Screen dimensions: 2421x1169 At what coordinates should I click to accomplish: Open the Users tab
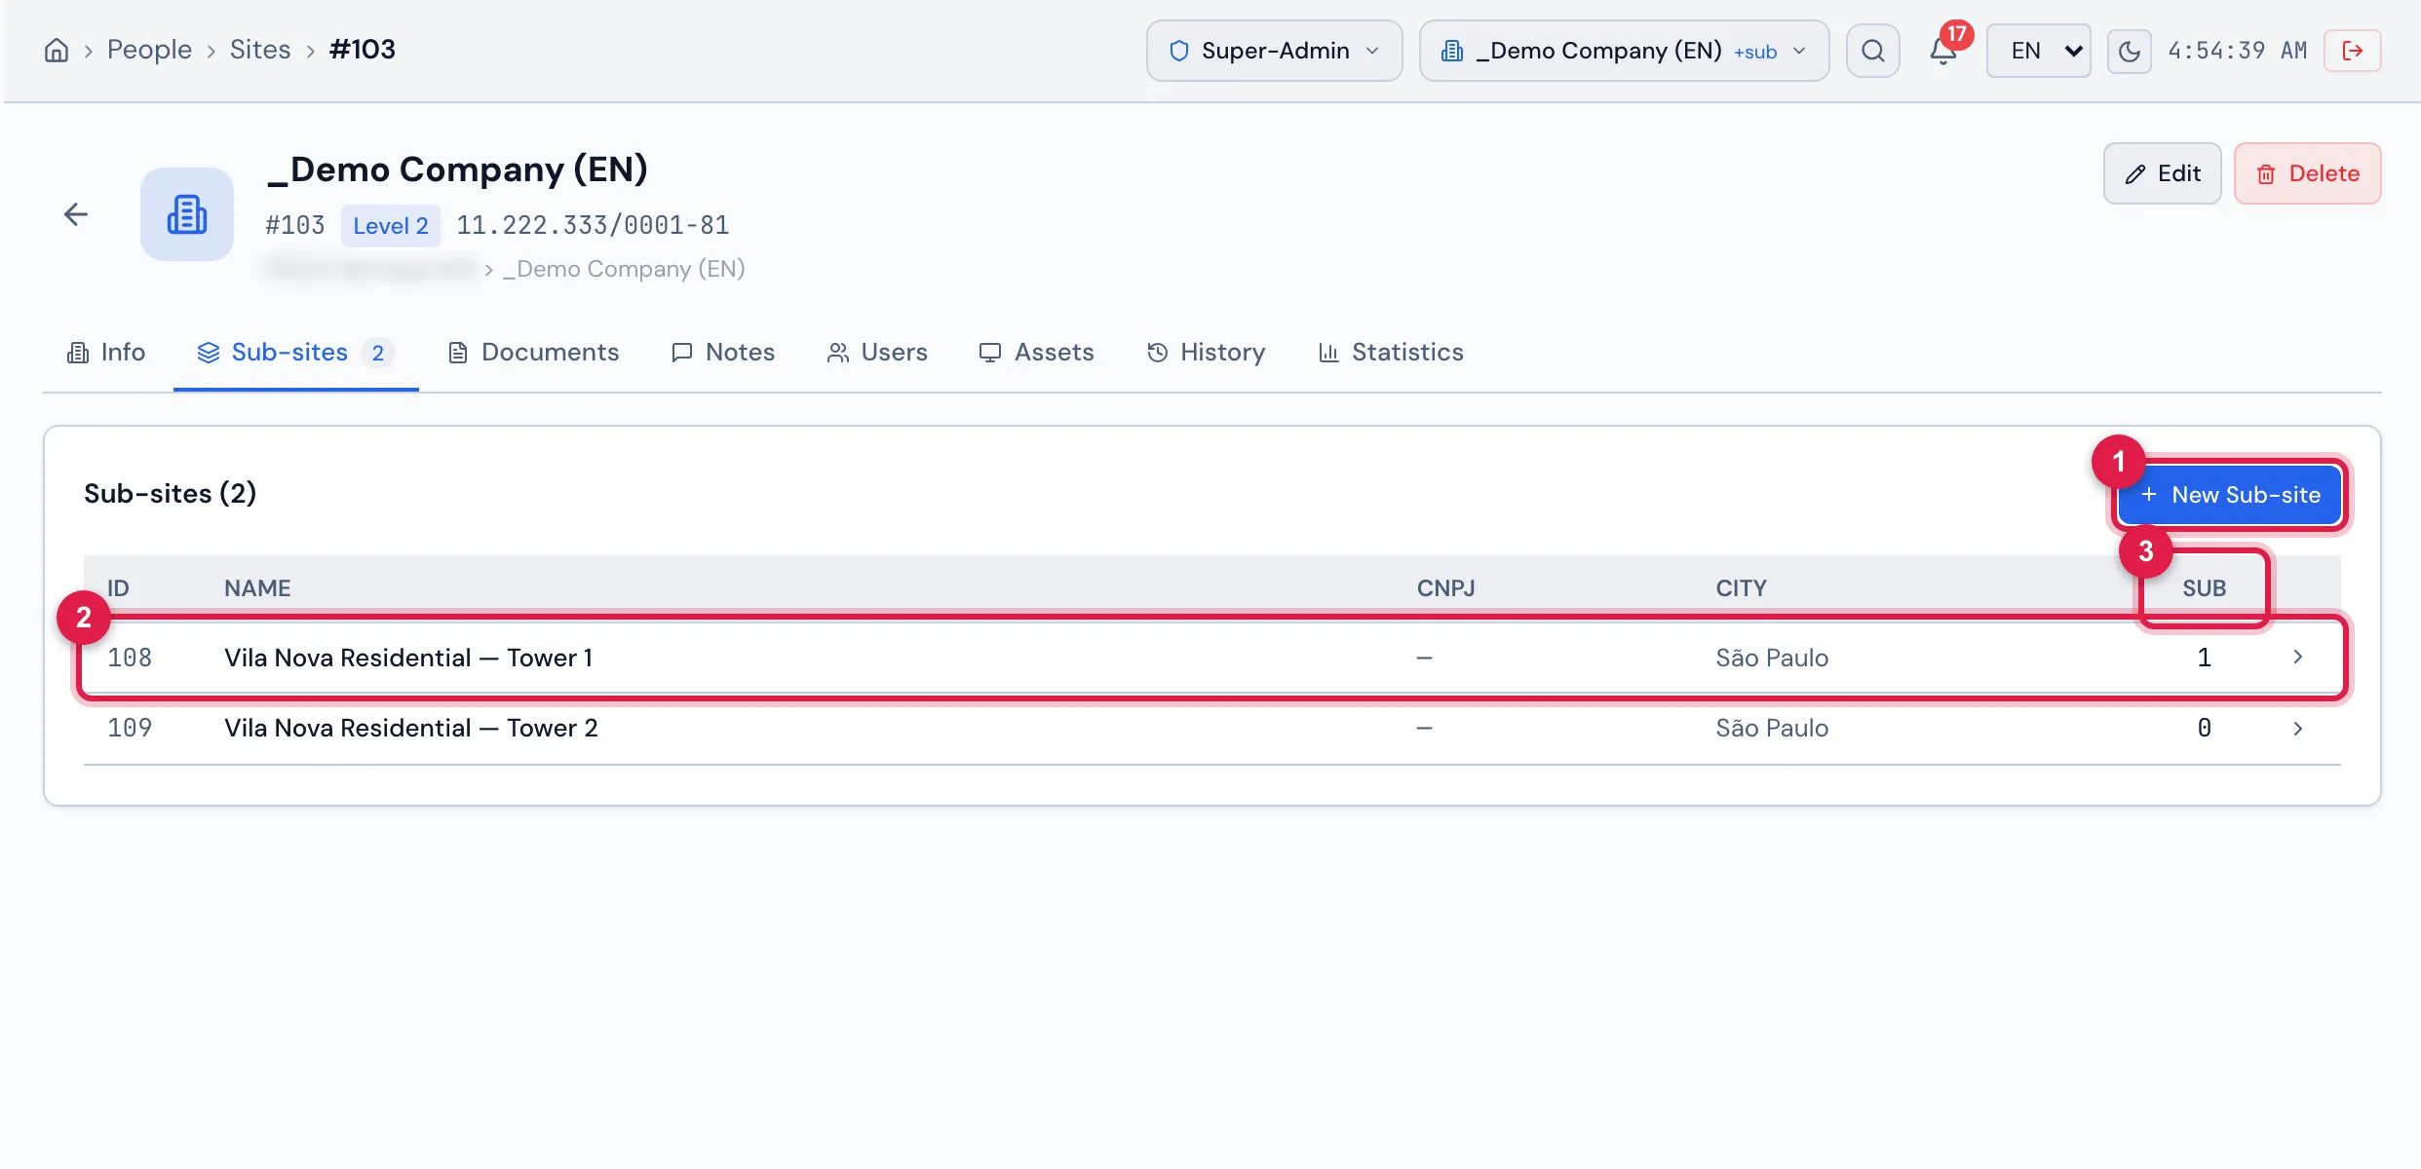click(876, 353)
